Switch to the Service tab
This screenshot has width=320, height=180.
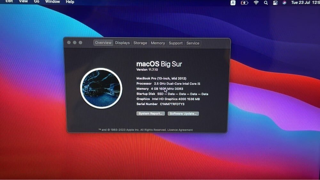pos(193,43)
